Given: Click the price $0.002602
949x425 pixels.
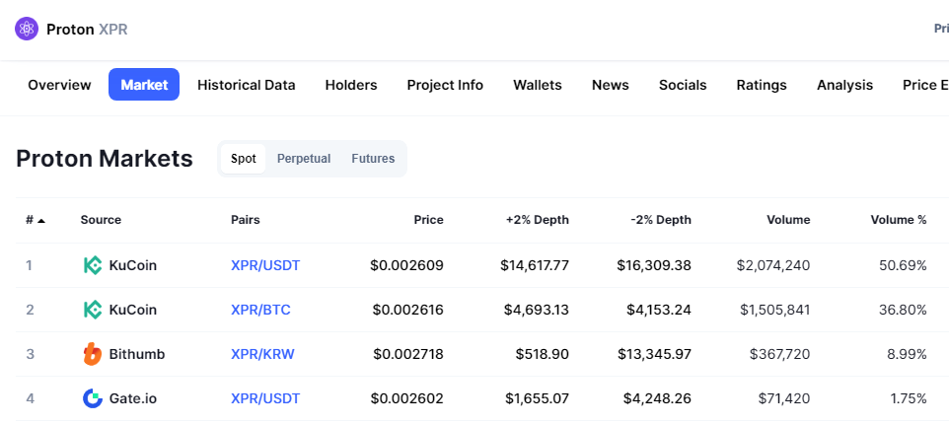Looking at the screenshot, I should click(x=406, y=398).
